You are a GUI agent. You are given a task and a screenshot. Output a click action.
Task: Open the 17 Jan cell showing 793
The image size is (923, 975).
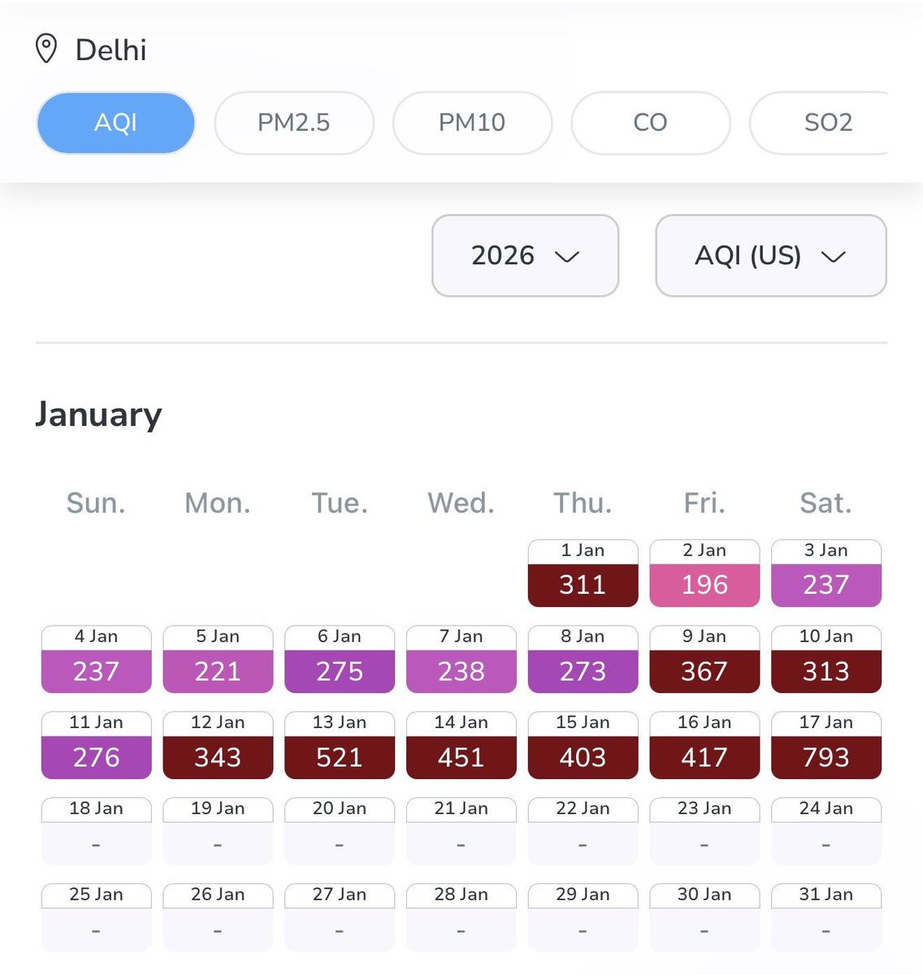click(825, 746)
